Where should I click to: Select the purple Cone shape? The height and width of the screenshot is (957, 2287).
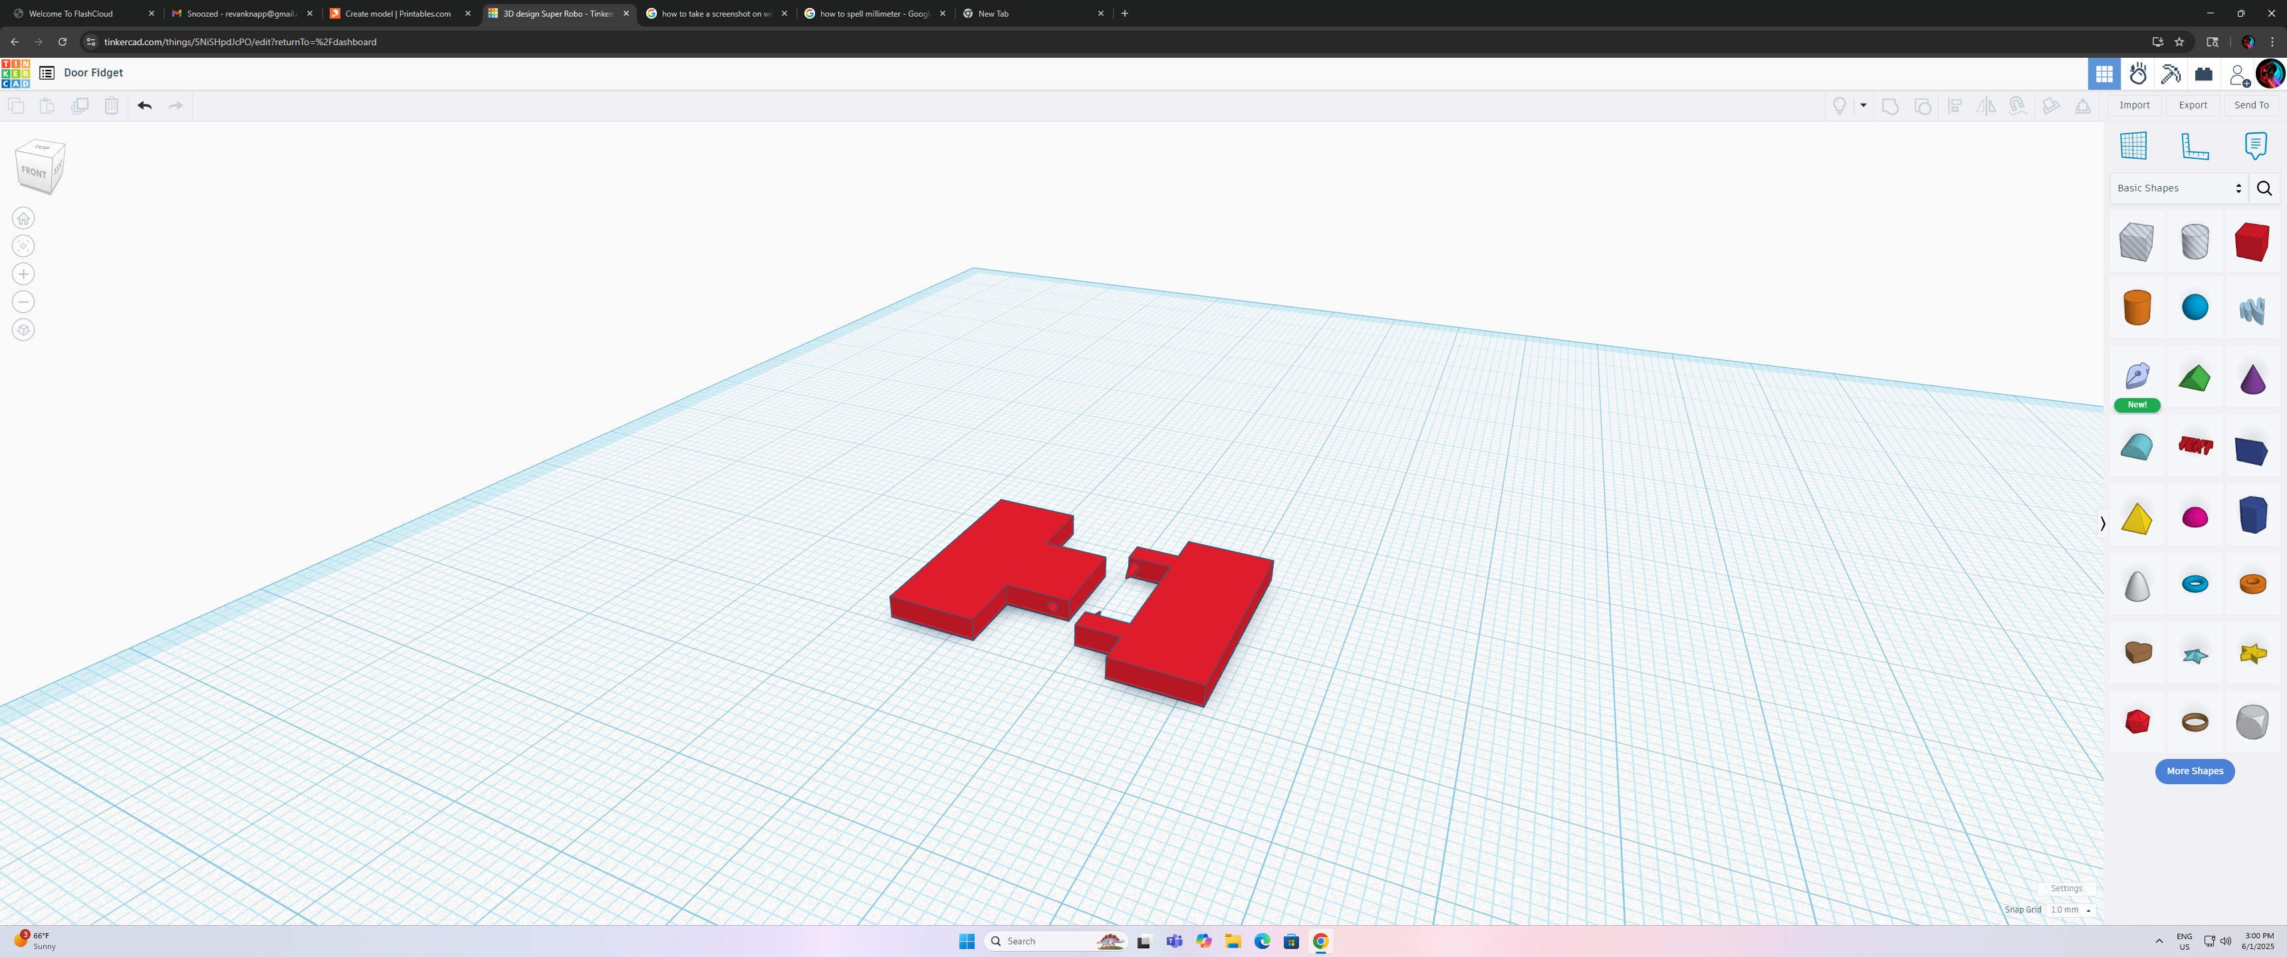point(2252,379)
